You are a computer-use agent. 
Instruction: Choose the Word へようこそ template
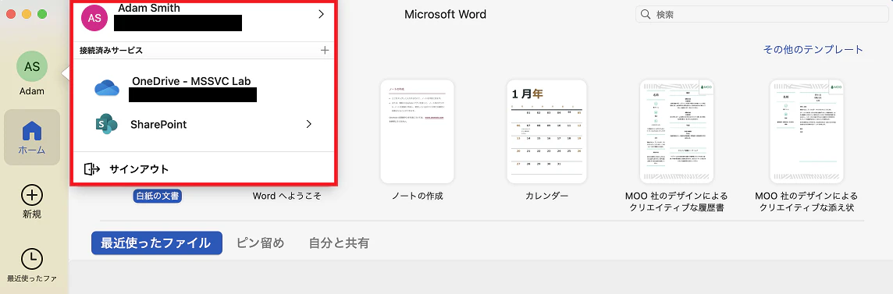click(x=287, y=197)
